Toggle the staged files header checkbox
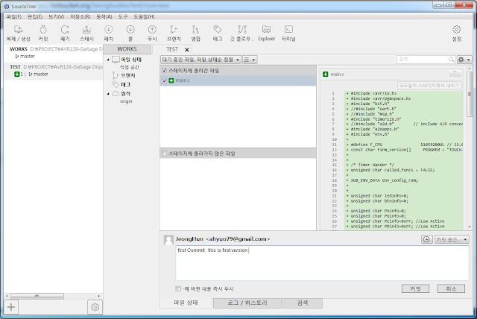The image size is (477, 319). [164, 71]
